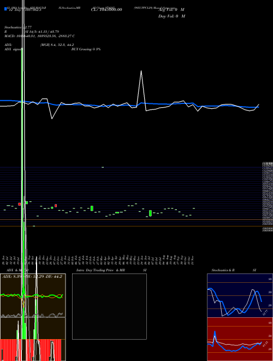Select the MACD values line
273x361 pixels.
[x=39, y=36]
